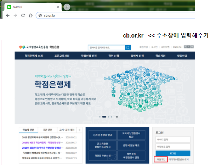Switch to ENGLISH site version
The image size is (216, 165).
click(177, 47)
